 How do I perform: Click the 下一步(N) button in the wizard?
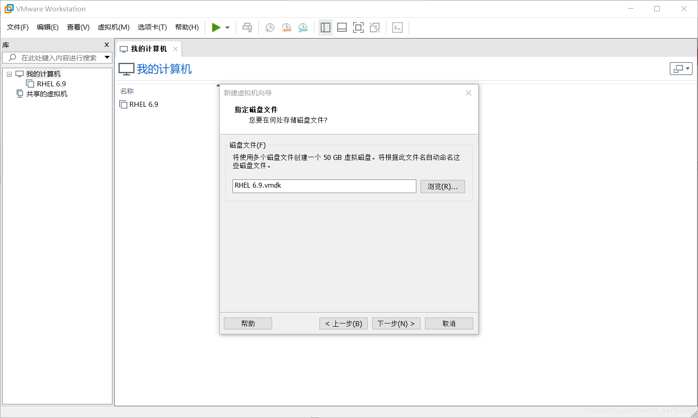[x=395, y=323]
